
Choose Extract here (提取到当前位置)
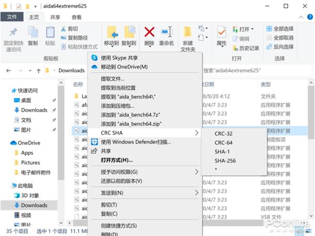145,88
